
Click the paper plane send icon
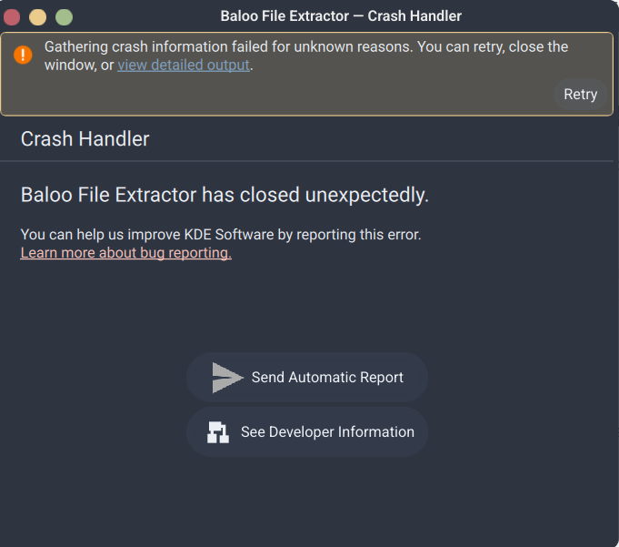[227, 377]
